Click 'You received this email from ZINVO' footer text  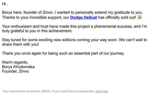[x=27, y=91]
